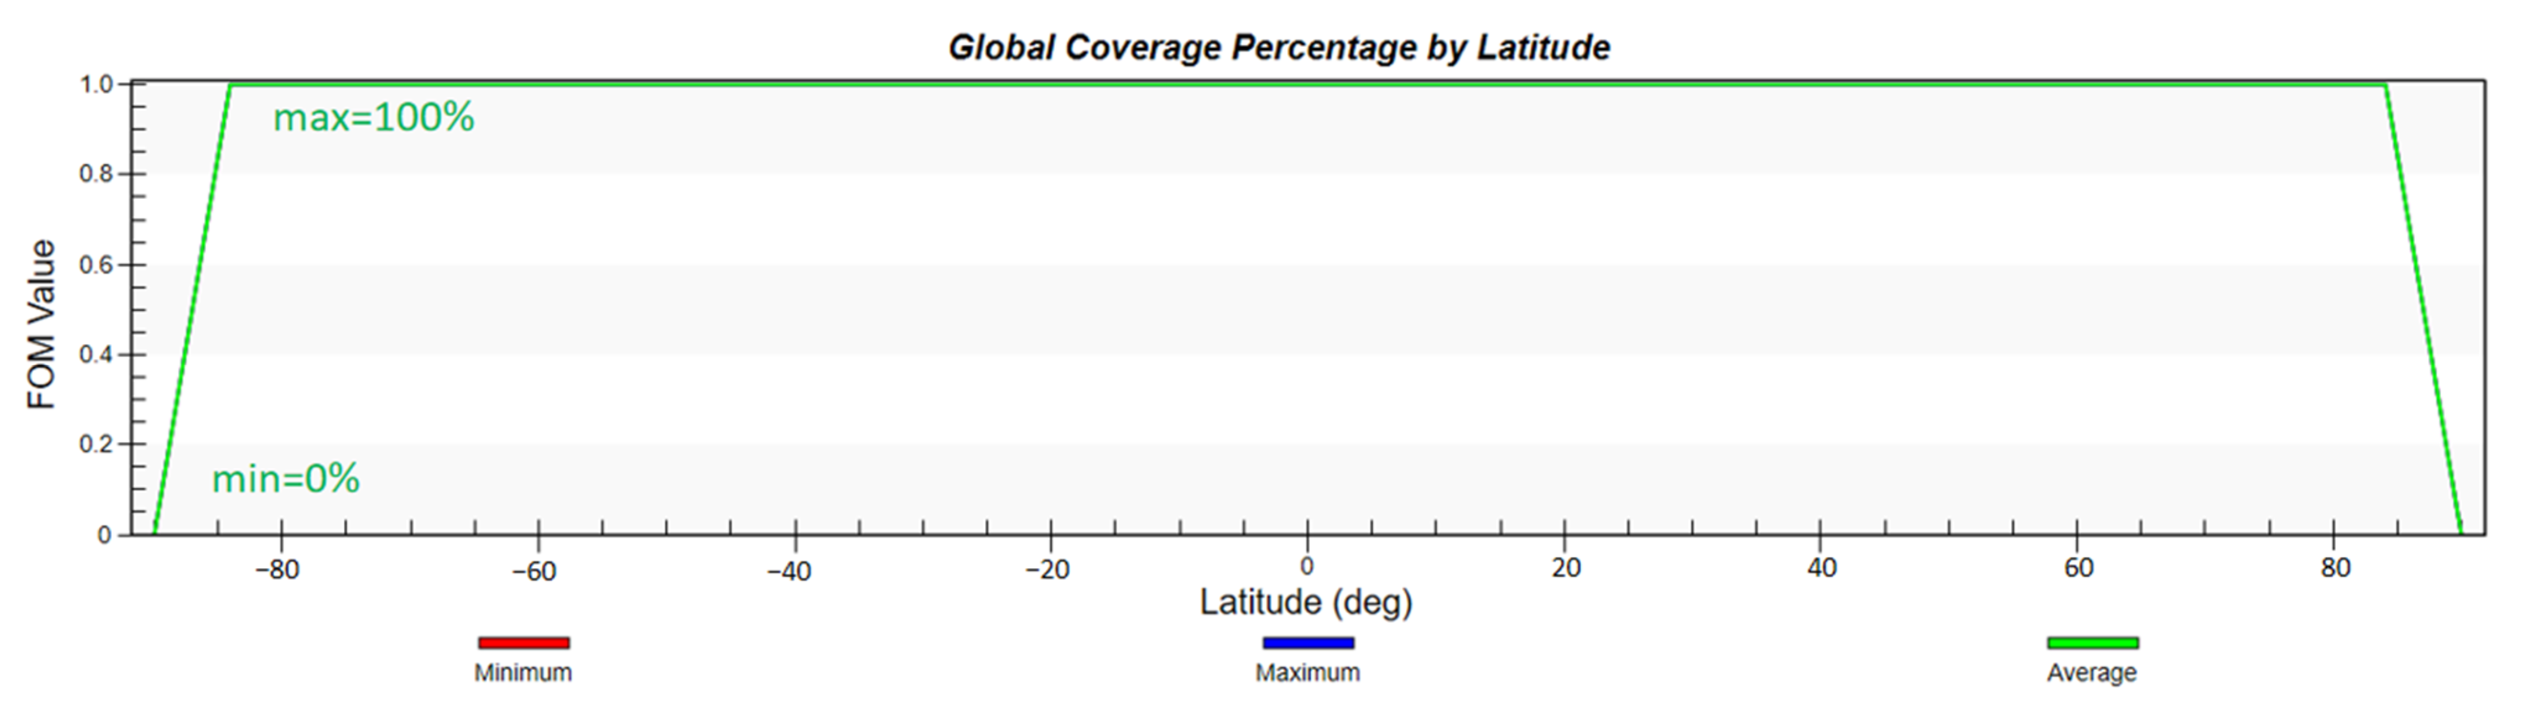Click the green Average legend swatch
Viewport: 2527px width, 717px height.
tap(2093, 643)
